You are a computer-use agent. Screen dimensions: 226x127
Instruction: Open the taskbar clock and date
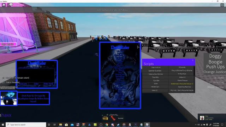[x=216, y=125]
